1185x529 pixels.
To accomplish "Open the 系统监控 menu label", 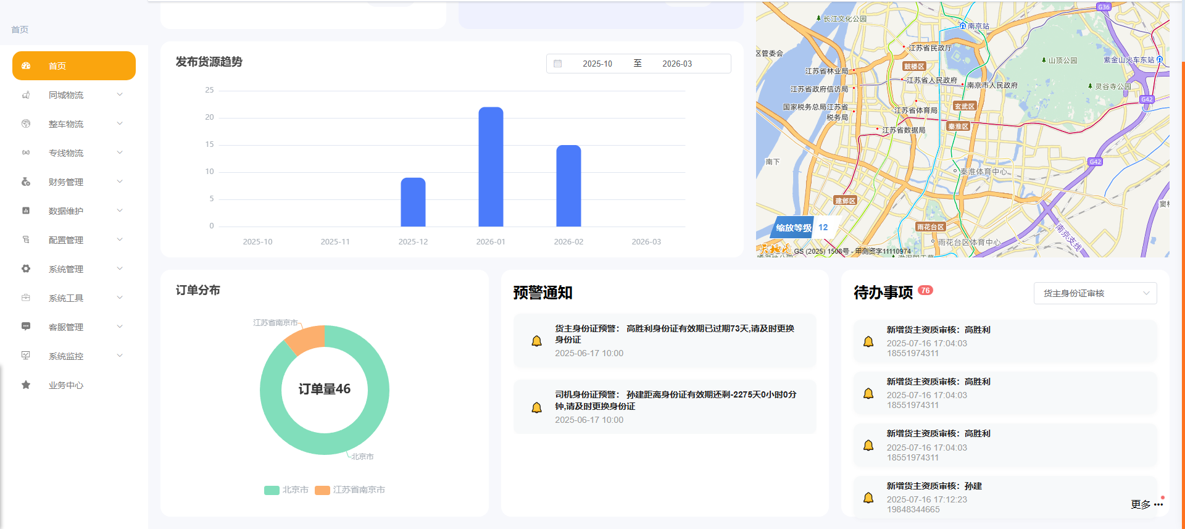I will [66, 356].
